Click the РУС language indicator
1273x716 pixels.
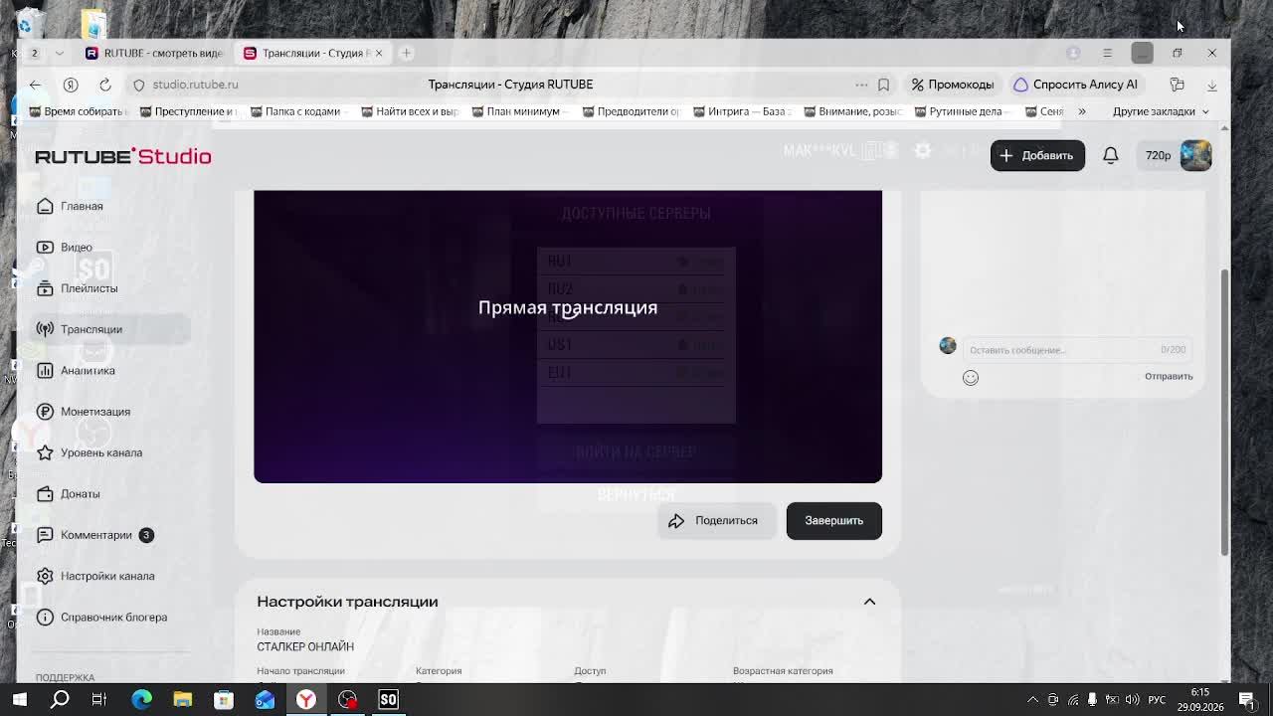pos(1157,699)
